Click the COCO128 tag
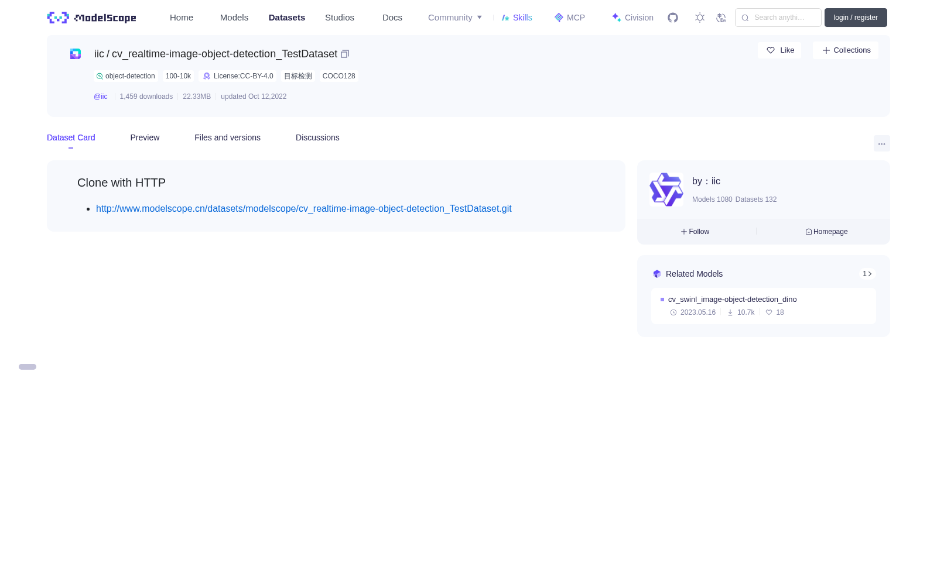Viewport: 937px width, 585px height. click(x=339, y=76)
